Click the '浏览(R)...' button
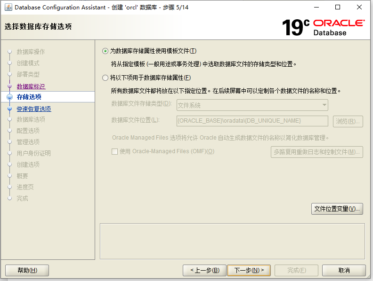 click(x=348, y=121)
